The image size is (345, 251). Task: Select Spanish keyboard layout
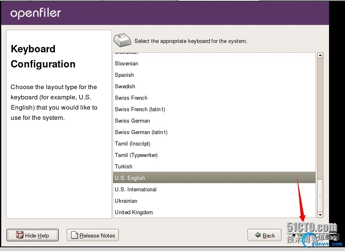click(214, 75)
